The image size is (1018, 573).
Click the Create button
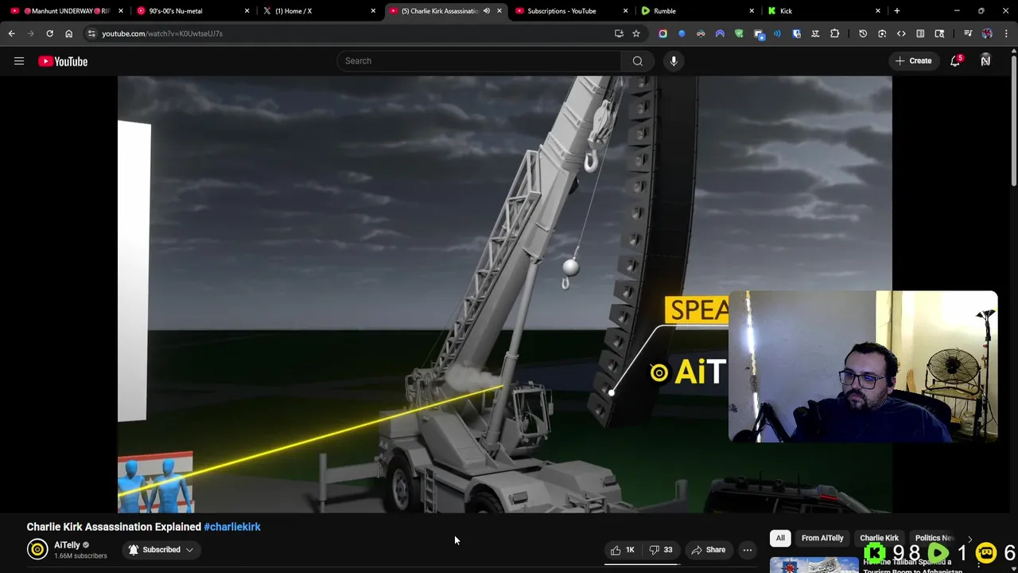pyautogui.click(x=913, y=61)
